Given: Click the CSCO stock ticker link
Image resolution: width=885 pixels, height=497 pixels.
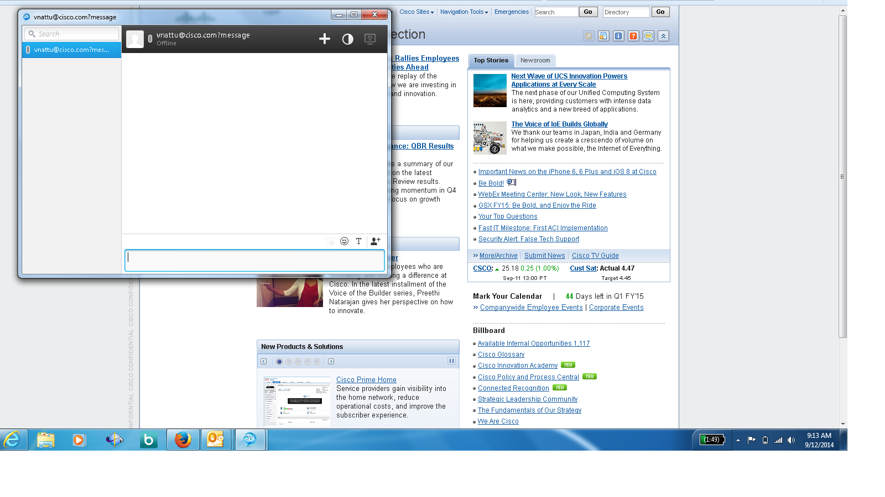Looking at the screenshot, I should [483, 268].
